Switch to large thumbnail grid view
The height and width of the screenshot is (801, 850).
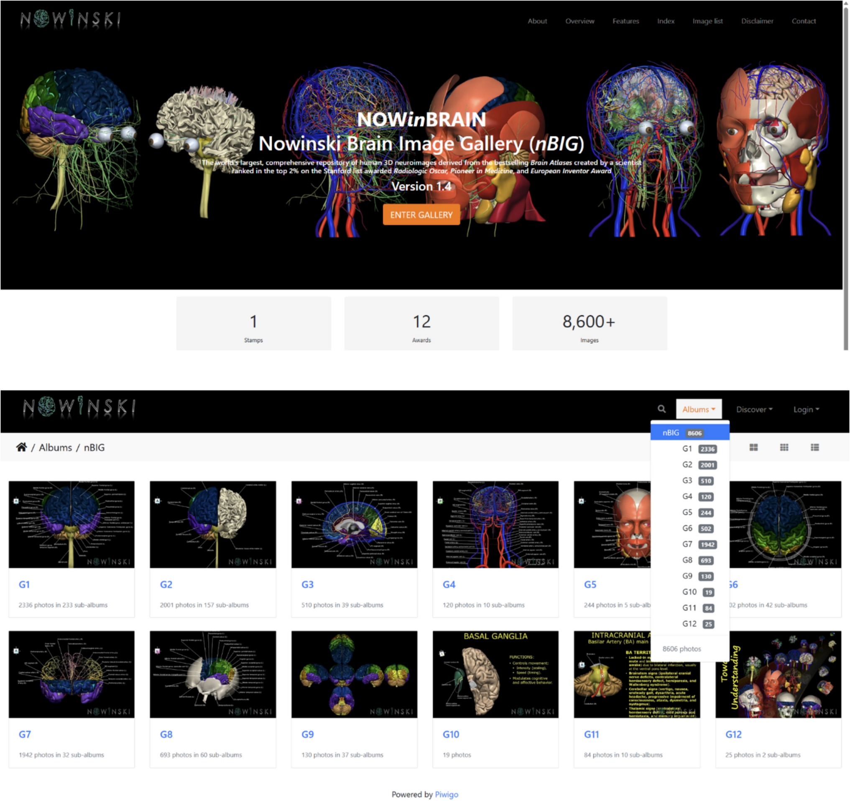tap(753, 447)
